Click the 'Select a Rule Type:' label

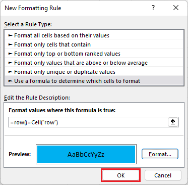point(28,24)
